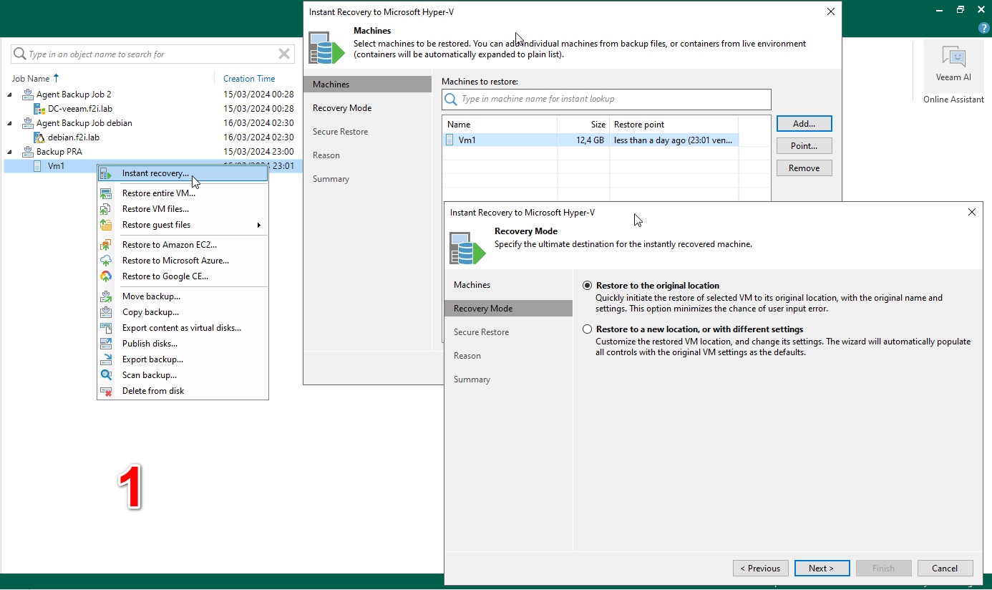This screenshot has height=590, width=992.
Task: Click the Amazon EC2 restore icon
Action: [x=105, y=245]
